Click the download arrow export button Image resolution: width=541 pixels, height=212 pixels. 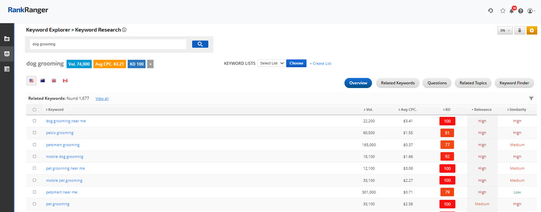(x=519, y=30)
